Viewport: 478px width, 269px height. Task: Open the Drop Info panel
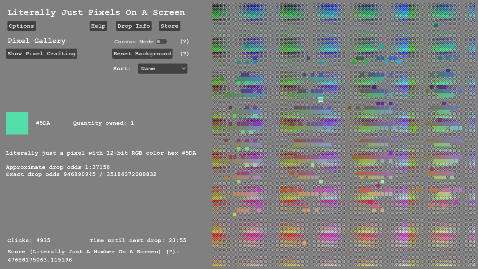pos(133,26)
